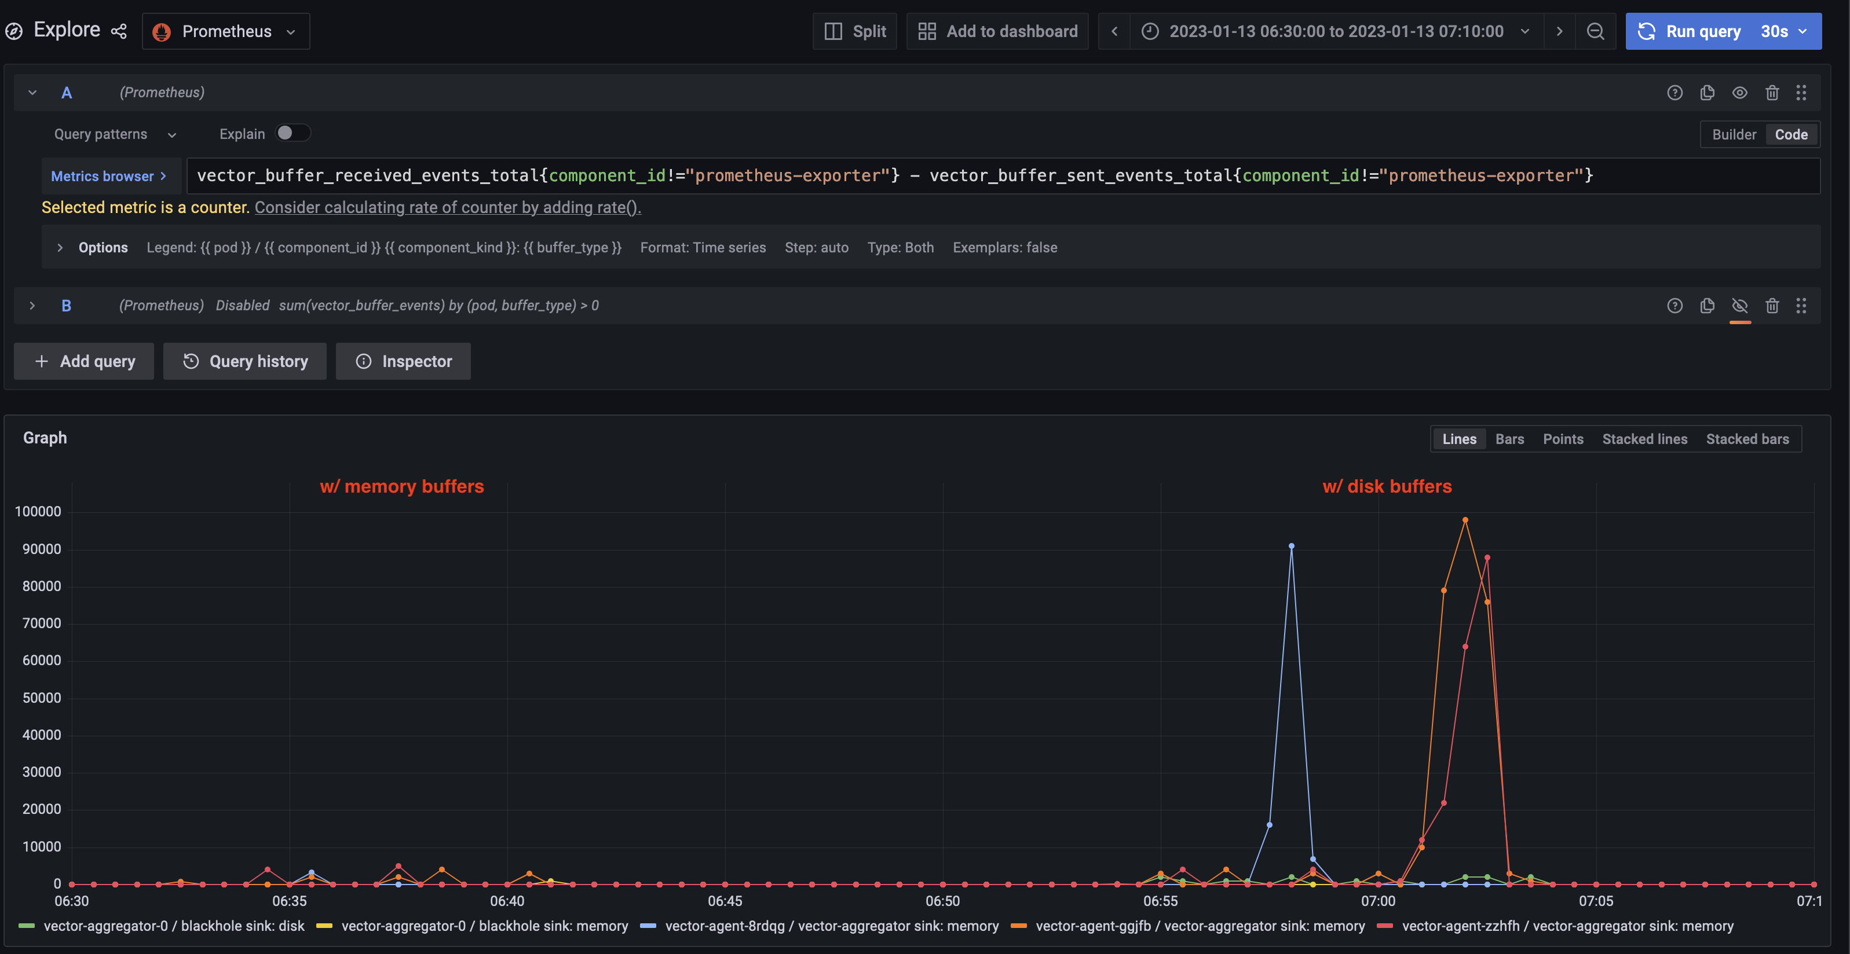
Task: Click the help icon for query A
Action: click(x=1674, y=93)
